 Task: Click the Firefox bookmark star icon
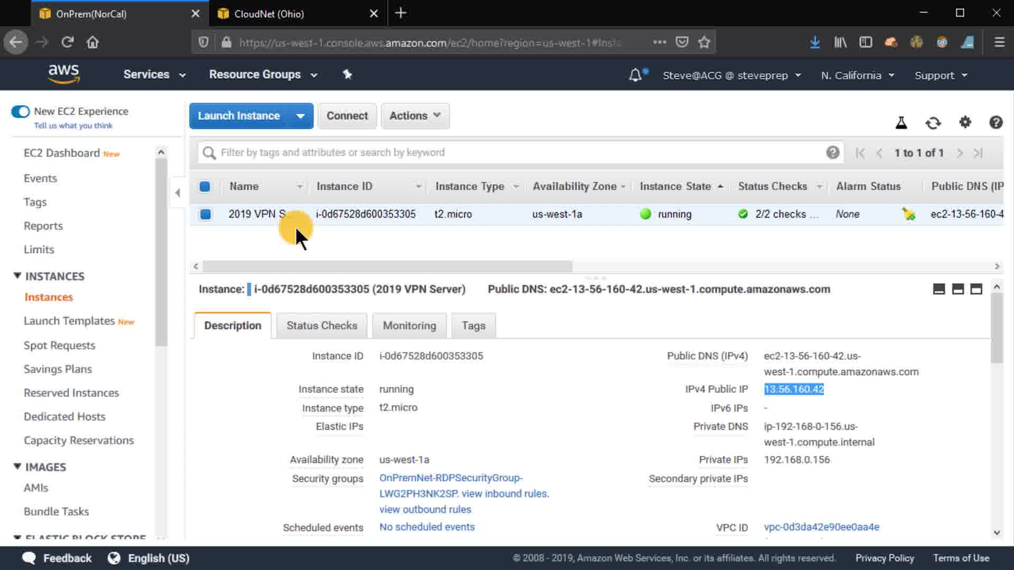click(x=704, y=42)
